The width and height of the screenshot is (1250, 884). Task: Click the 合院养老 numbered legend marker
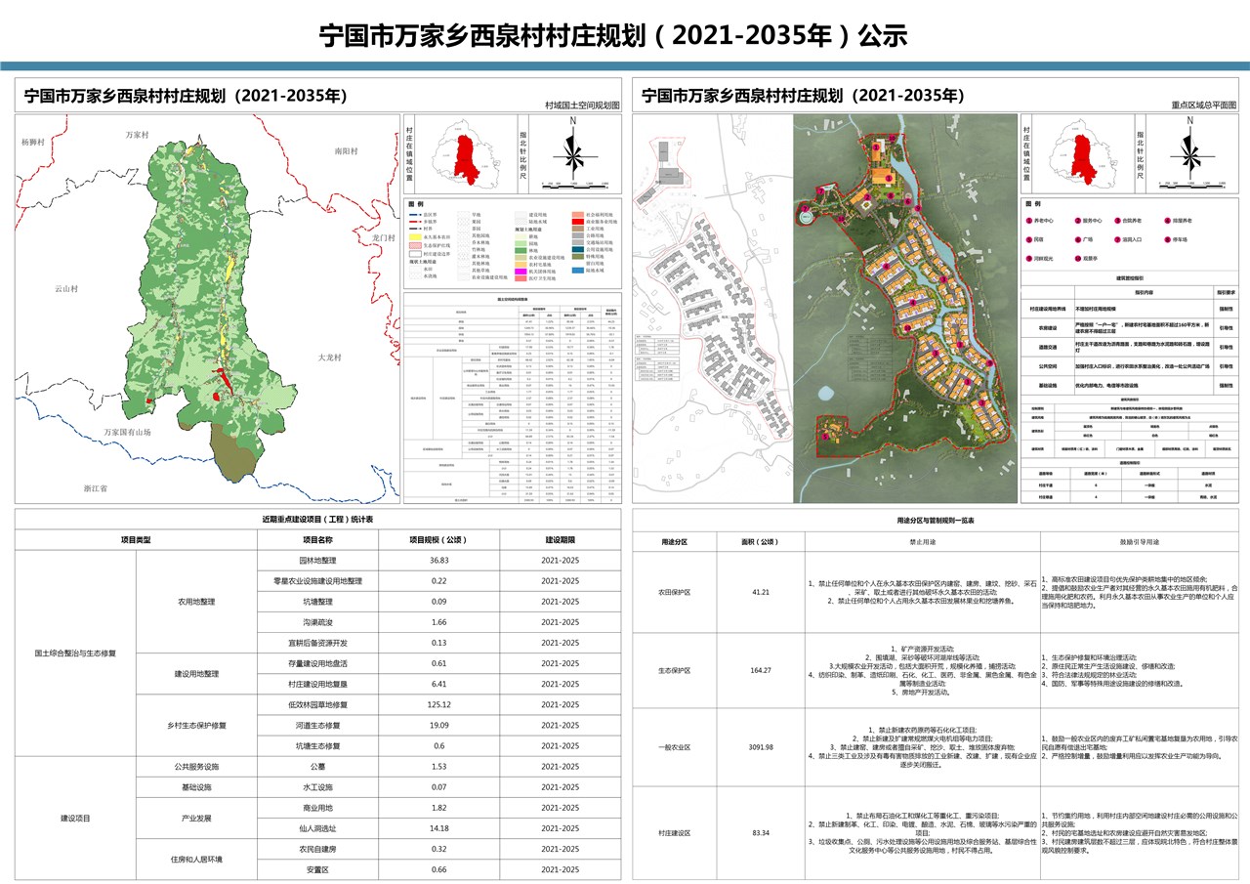point(1117,221)
